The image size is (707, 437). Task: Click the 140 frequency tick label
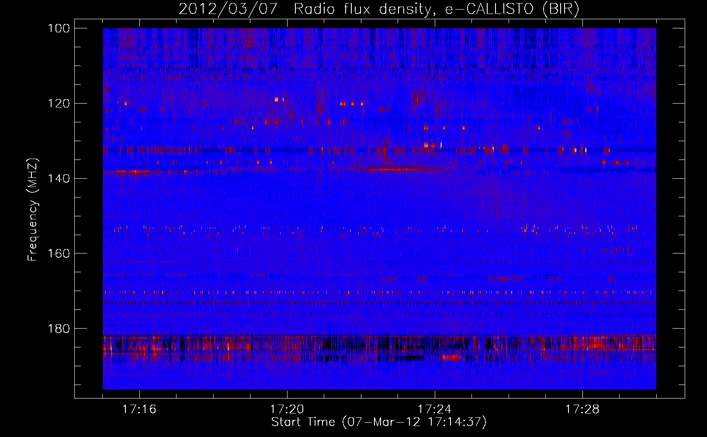coord(59,179)
